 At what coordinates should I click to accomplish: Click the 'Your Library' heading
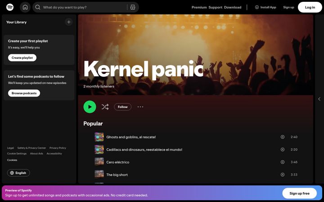coord(16,22)
